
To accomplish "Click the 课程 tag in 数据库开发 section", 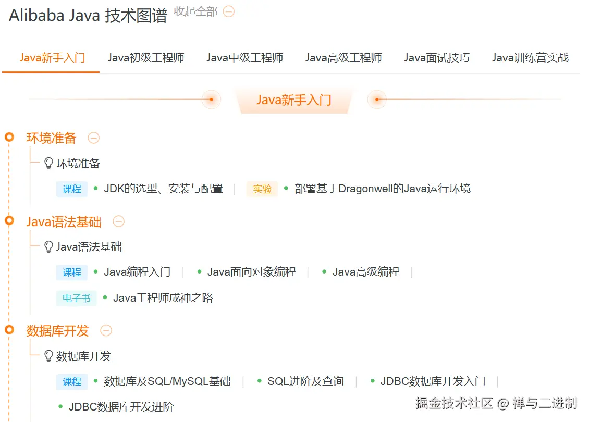I will pyautogui.click(x=71, y=381).
